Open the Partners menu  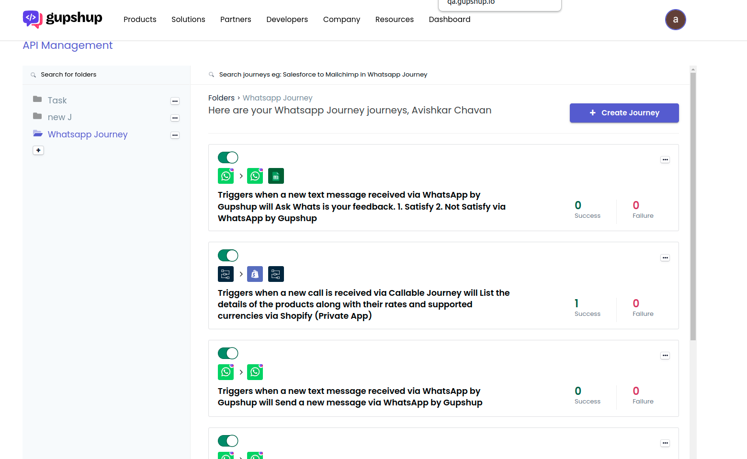coord(236,20)
